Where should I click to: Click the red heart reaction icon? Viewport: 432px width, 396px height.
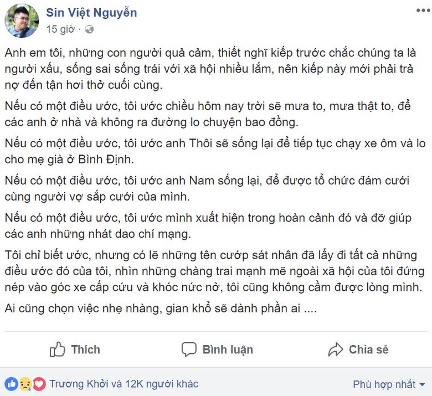click(x=38, y=384)
